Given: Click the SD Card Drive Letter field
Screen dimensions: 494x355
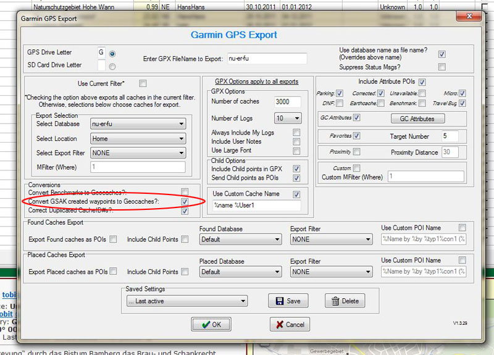Looking at the screenshot, I should 101,65.
